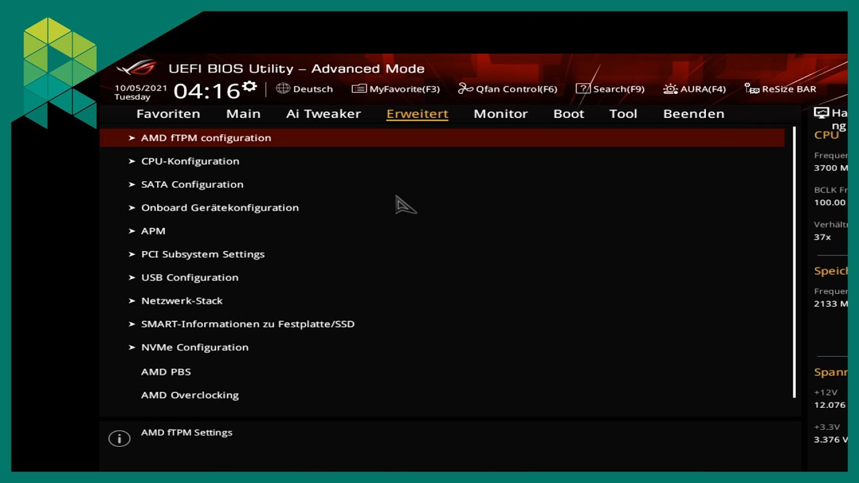Select the Erweitert tab
Viewport: 859px width, 483px height.
pyautogui.click(x=417, y=113)
